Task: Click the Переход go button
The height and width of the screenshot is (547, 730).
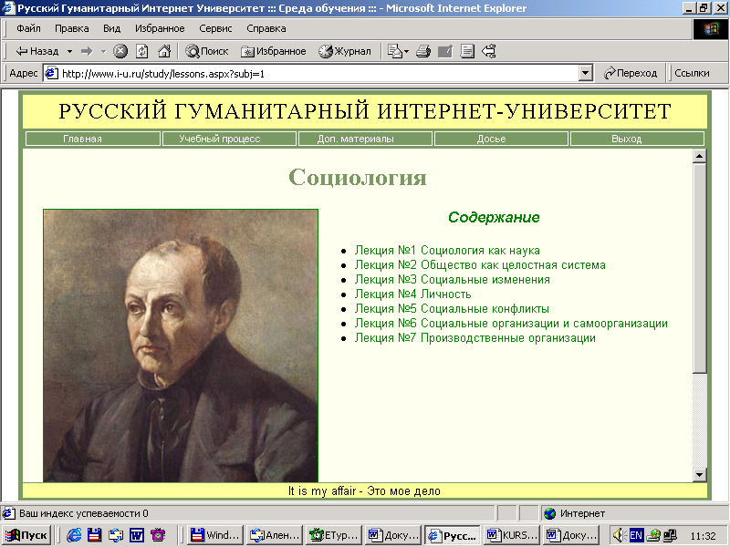Action: (631, 73)
